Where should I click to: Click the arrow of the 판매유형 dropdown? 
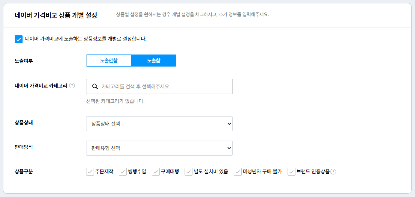click(x=229, y=148)
